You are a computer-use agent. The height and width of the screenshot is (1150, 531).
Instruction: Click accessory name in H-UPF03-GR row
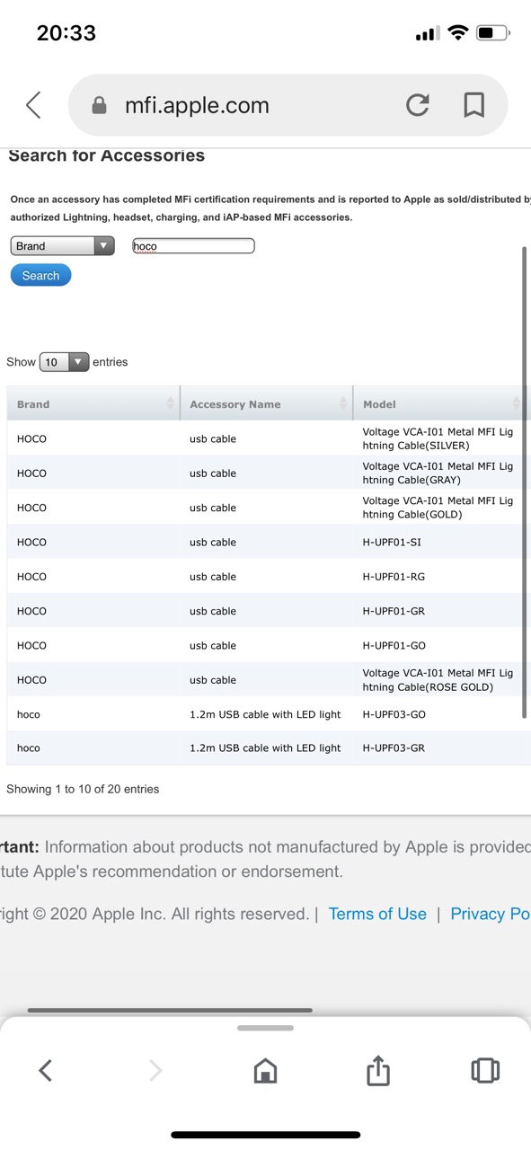265,747
